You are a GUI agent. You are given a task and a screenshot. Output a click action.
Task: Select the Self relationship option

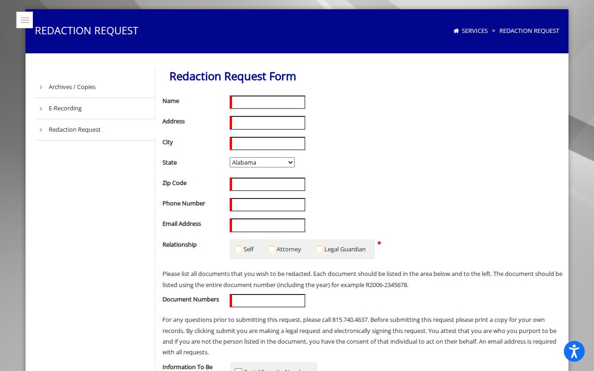pyautogui.click(x=239, y=249)
